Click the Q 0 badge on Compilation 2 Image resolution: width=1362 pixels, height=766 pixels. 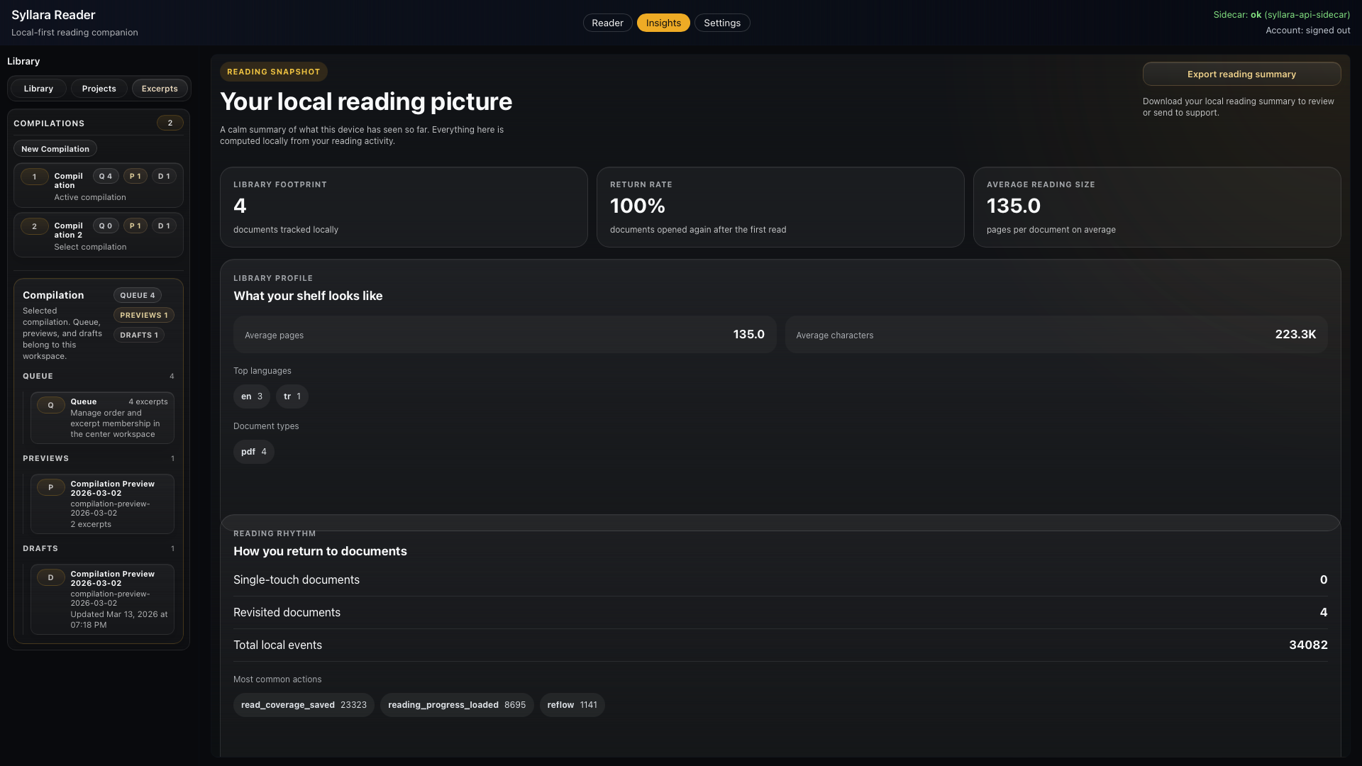click(x=106, y=226)
